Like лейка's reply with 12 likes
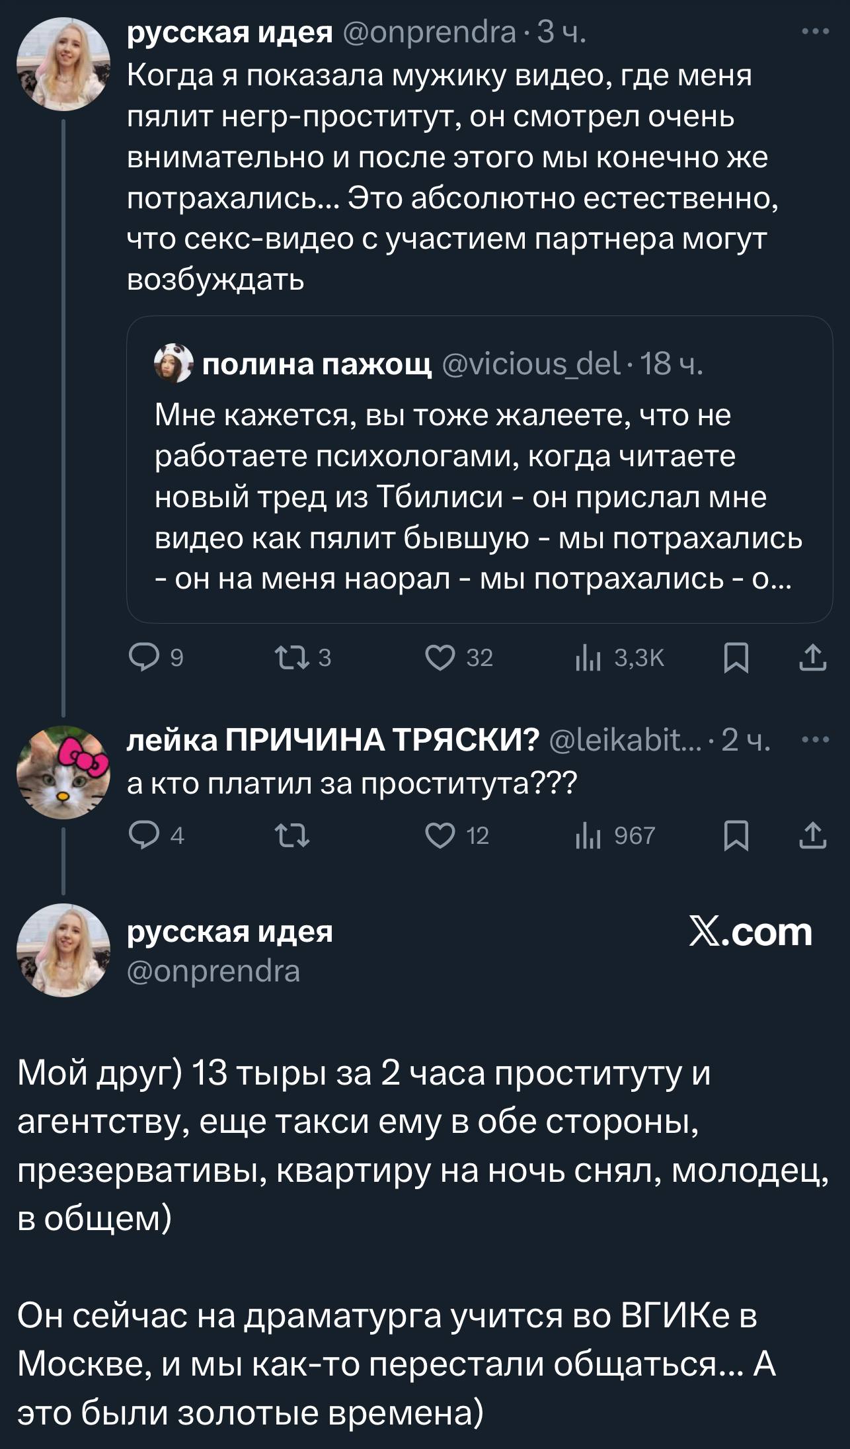 (x=440, y=837)
